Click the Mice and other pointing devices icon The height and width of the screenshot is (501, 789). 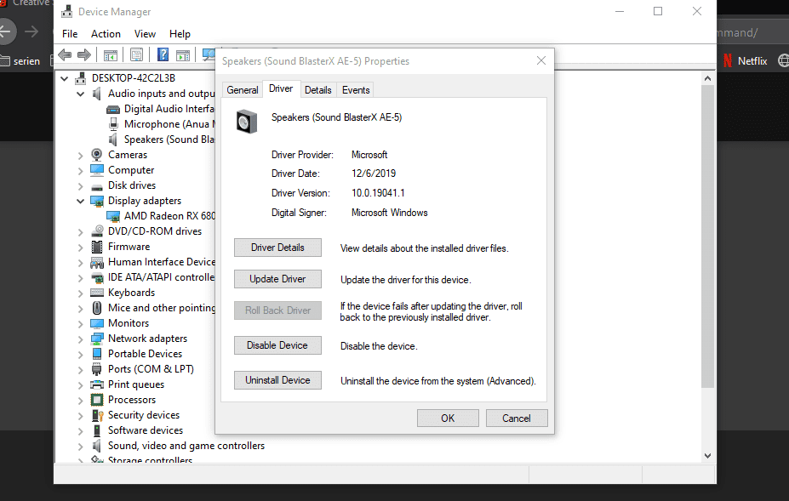click(x=97, y=307)
